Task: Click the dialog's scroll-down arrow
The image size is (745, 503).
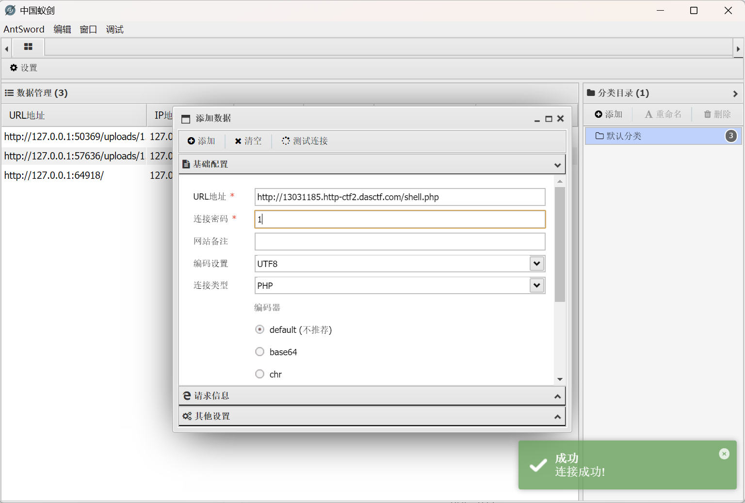Action: pyautogui.click(x=560, y=379)
